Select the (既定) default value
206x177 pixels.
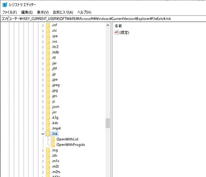(x=124, y=33)
